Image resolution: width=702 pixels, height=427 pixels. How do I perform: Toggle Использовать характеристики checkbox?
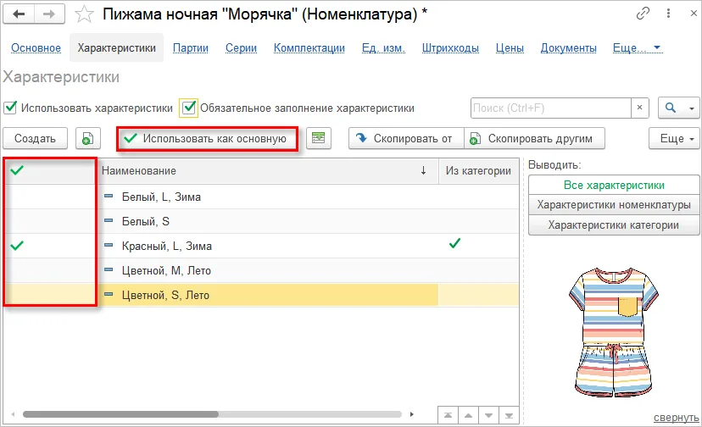(10, 108)
